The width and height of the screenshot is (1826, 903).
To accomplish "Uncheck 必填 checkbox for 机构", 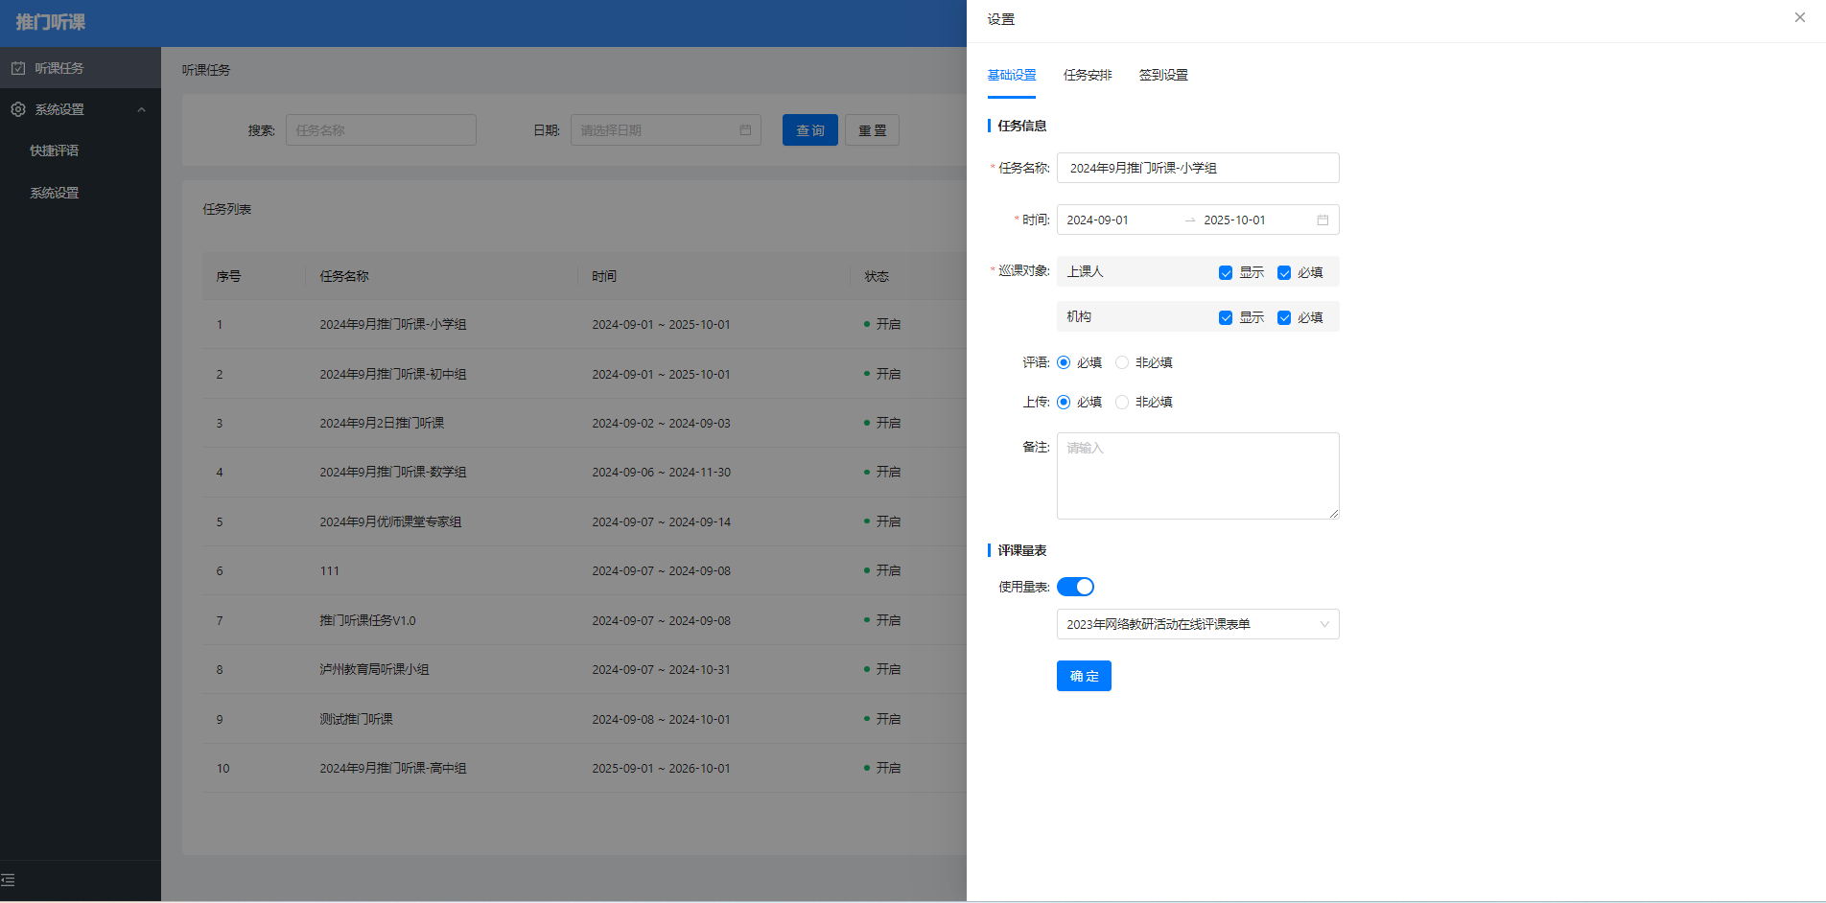I will [x=1284, y=318].
